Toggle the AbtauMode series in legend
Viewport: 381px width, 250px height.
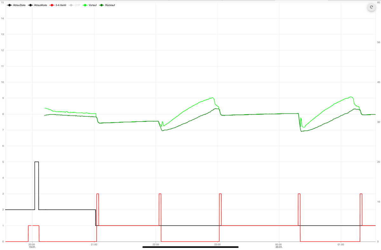[x=37, y=5]
